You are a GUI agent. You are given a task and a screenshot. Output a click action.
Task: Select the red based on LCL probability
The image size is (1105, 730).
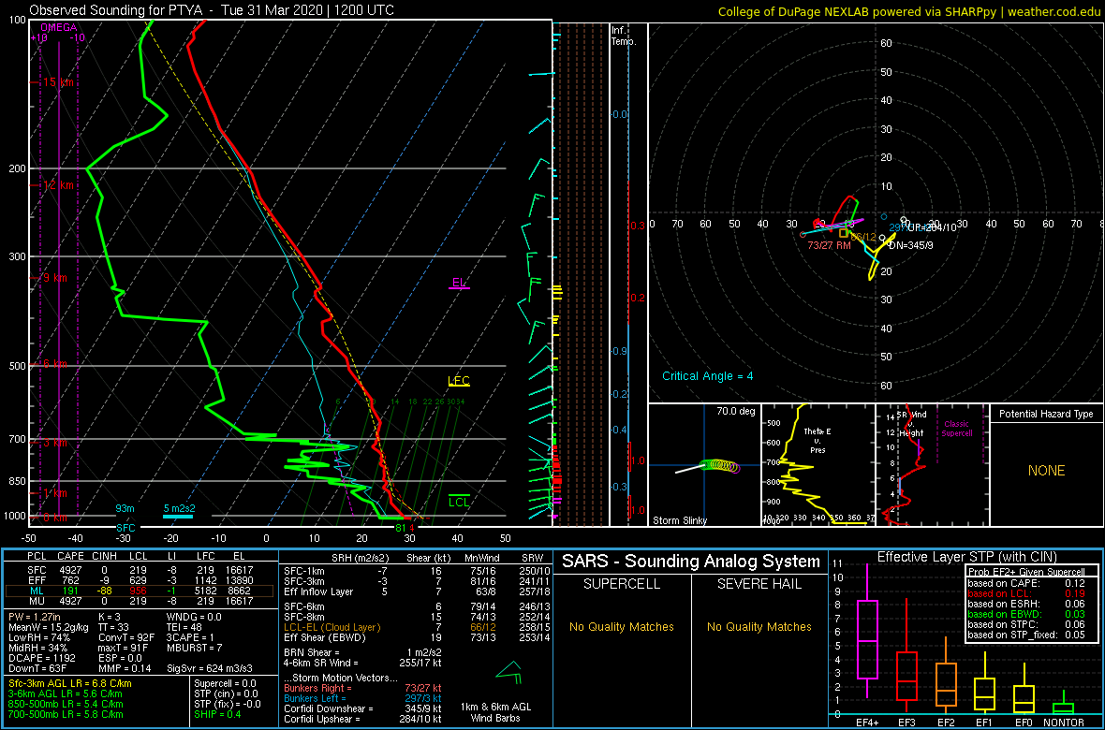point(1028,593)
